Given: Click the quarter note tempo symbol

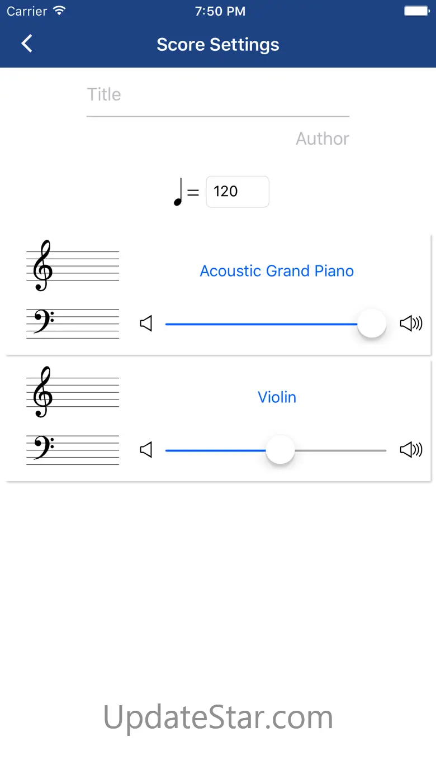Looking at the screenshot, I should (x=178, y=192).
